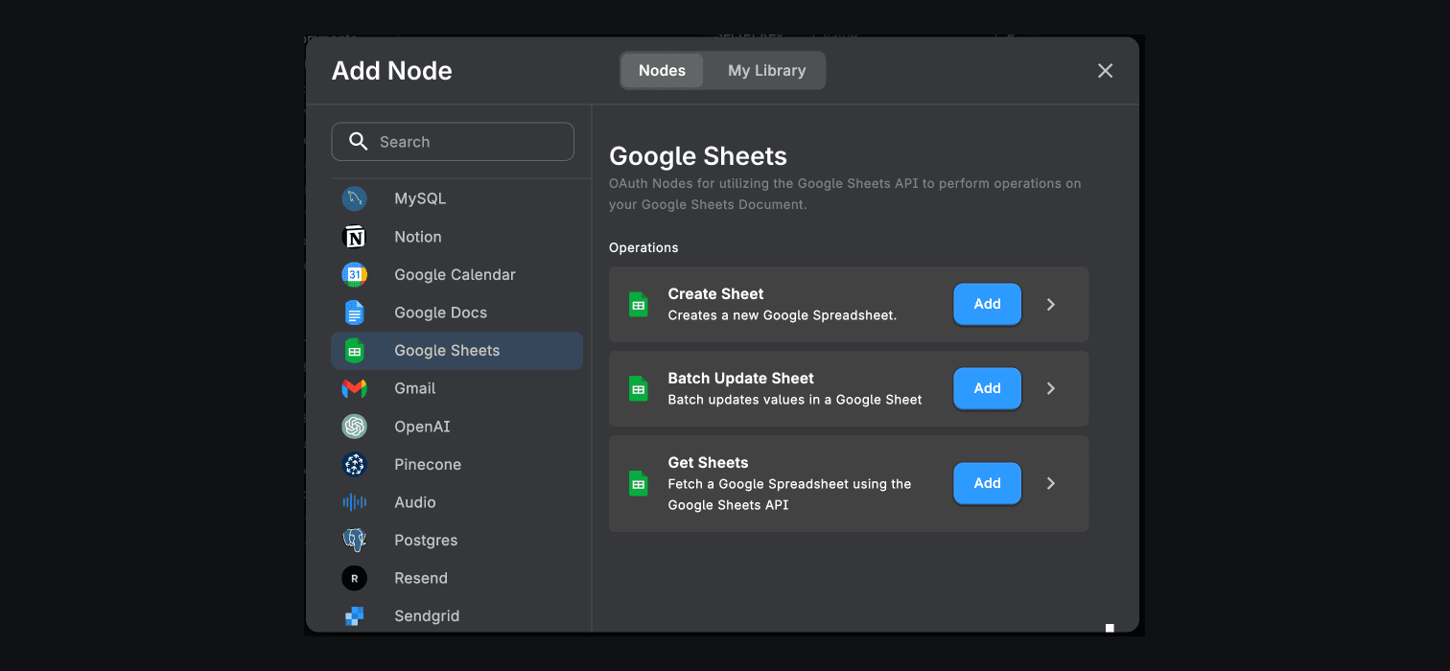Click the Search input field

coord(453,141)
